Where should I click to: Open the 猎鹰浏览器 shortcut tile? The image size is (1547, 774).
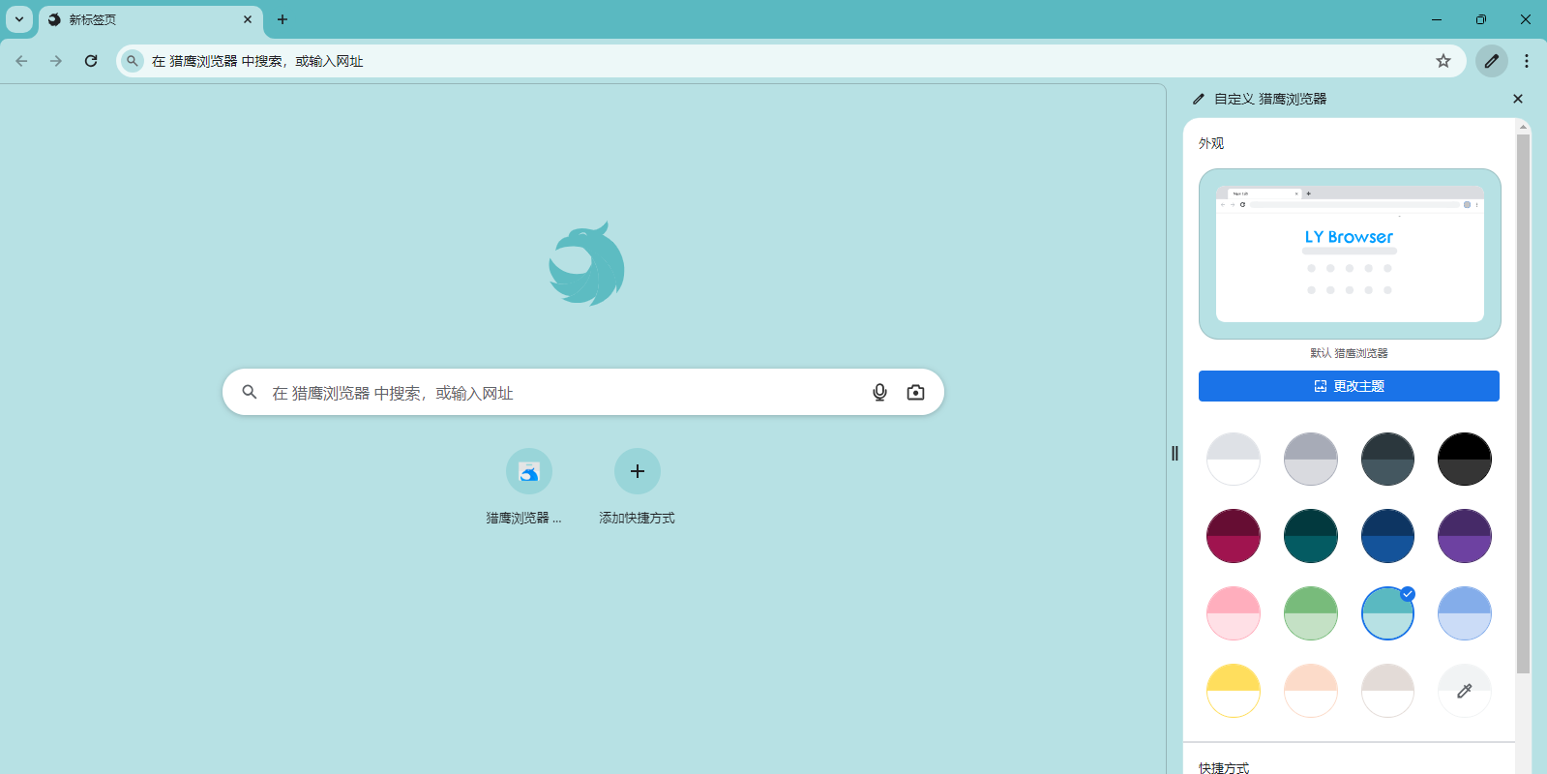(x=528, y=471)
